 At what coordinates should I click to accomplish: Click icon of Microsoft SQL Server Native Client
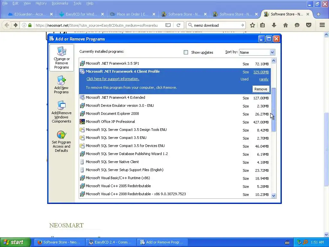tap(82, 162)
